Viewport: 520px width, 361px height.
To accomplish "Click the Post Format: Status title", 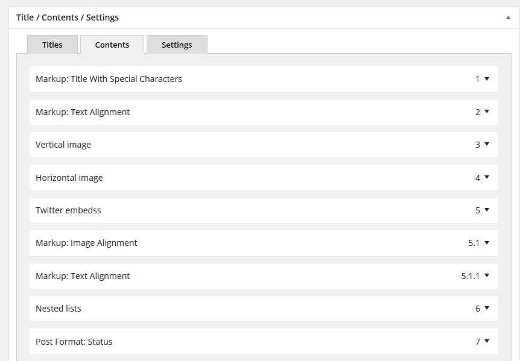I will 74,342.
